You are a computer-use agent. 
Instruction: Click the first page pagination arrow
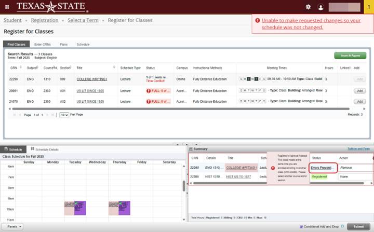14,114
